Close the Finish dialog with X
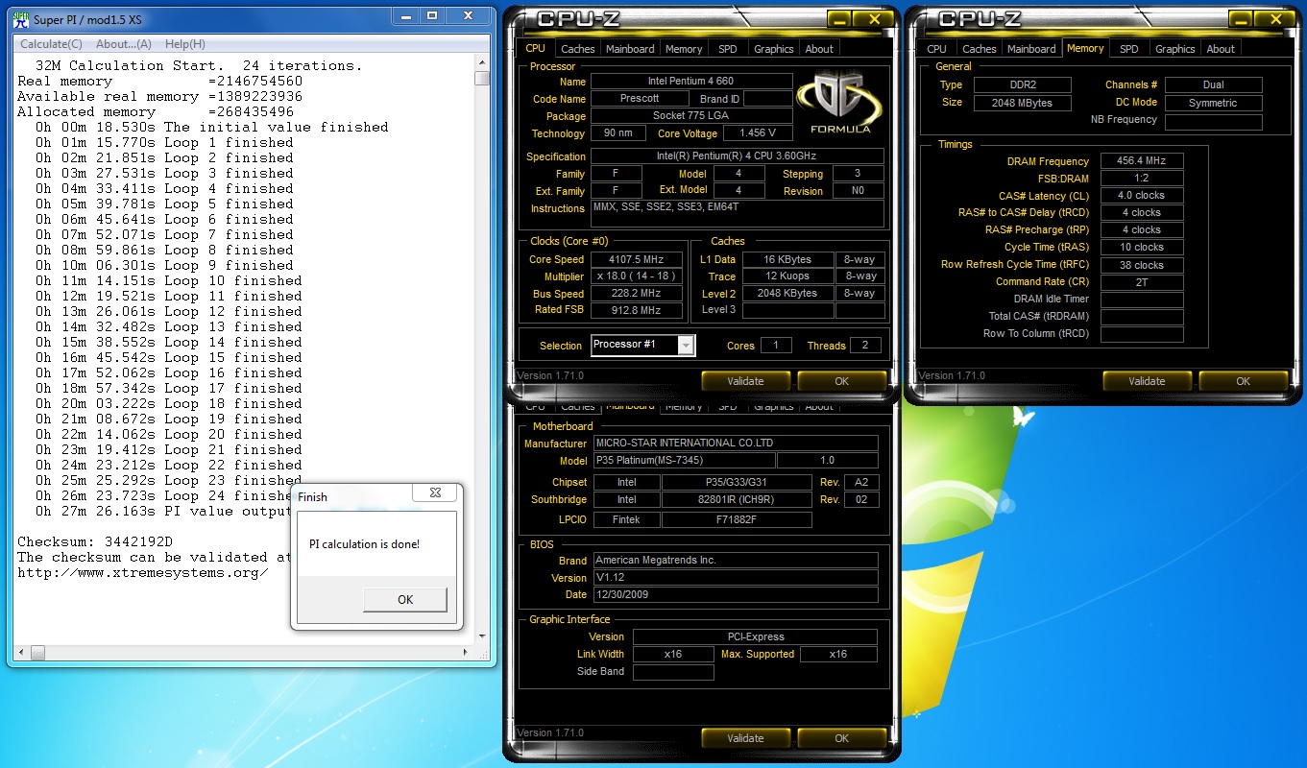 [x=435, y=492]
